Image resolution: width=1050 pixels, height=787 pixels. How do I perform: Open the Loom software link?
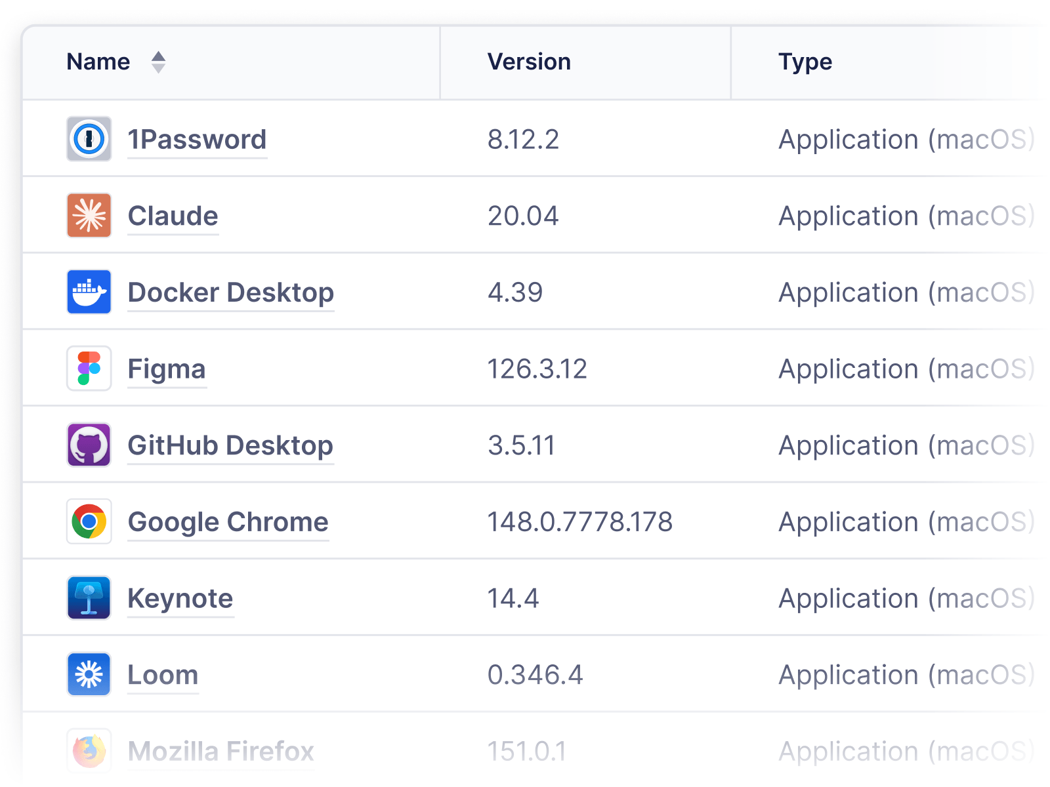163,676
